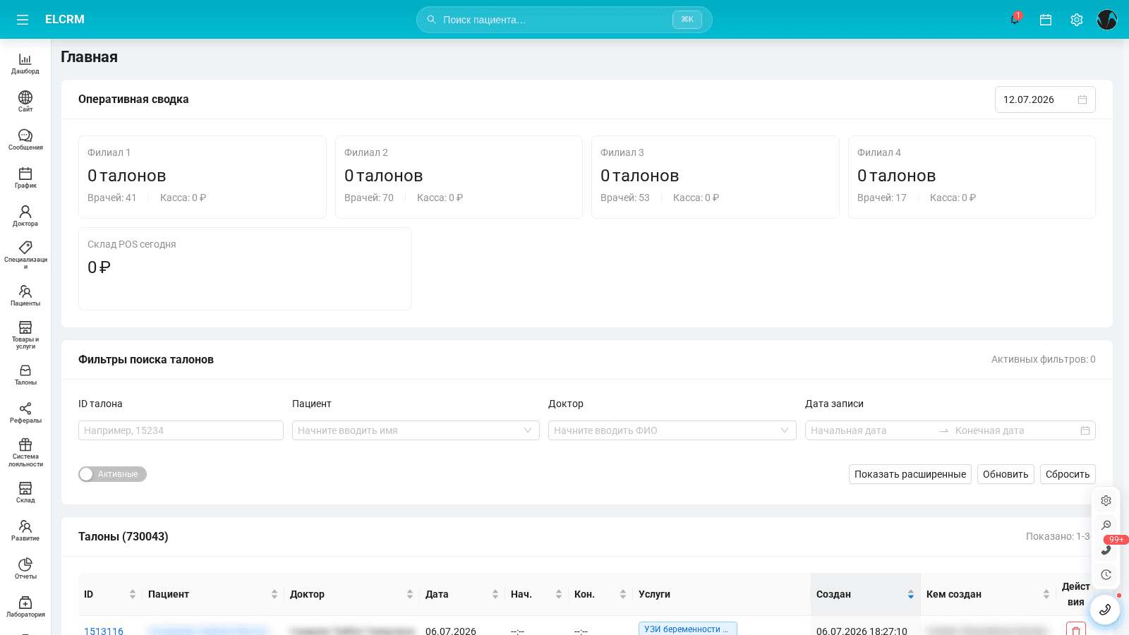Open Развитие section
The height and width of the screenshot is (635, 1129).
pyautogui.click(x=25, y=531)
